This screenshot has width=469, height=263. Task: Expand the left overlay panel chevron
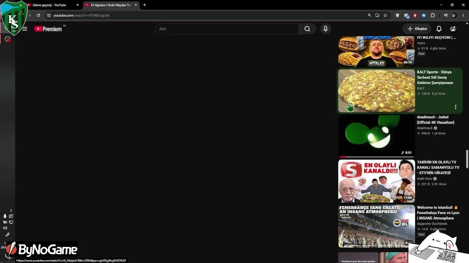[11, 210]
